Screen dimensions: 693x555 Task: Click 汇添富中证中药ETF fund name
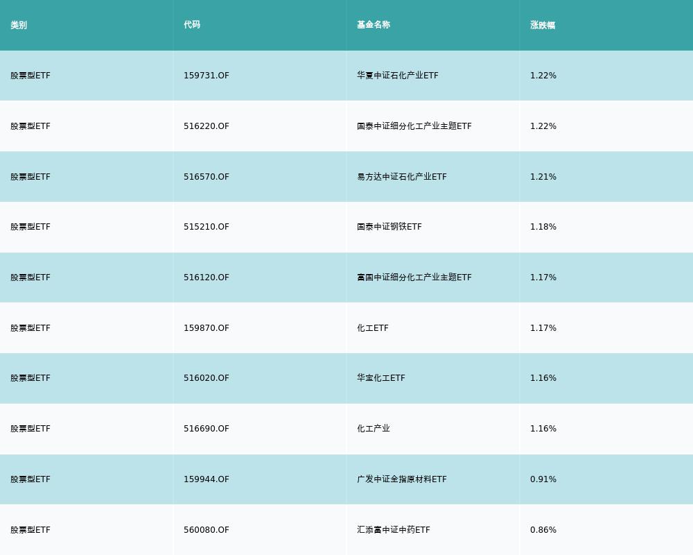pyautogui.click(x=394, y=530)
